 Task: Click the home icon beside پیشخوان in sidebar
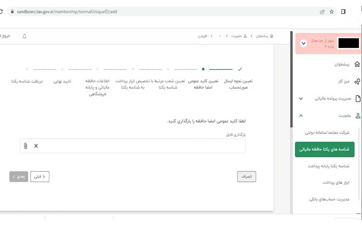click(x=357, y=64)
